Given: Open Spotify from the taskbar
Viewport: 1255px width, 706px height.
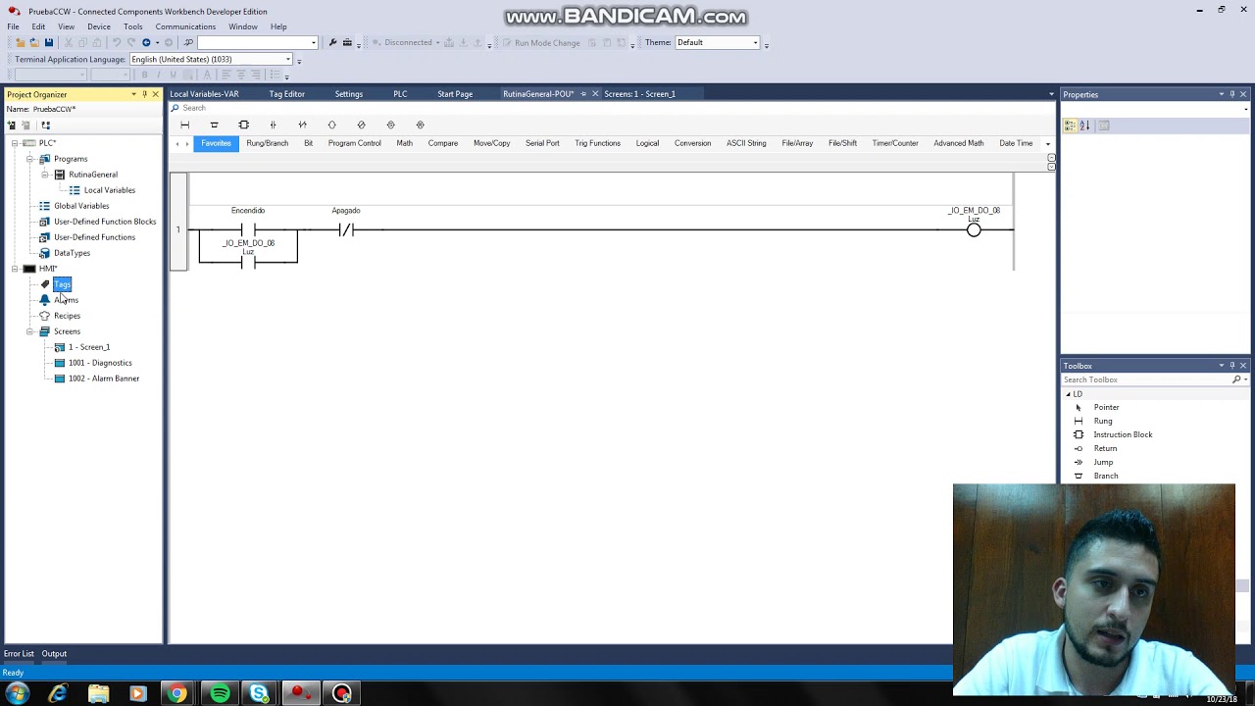Looking at the screenshot, I should tap(220, 694).
